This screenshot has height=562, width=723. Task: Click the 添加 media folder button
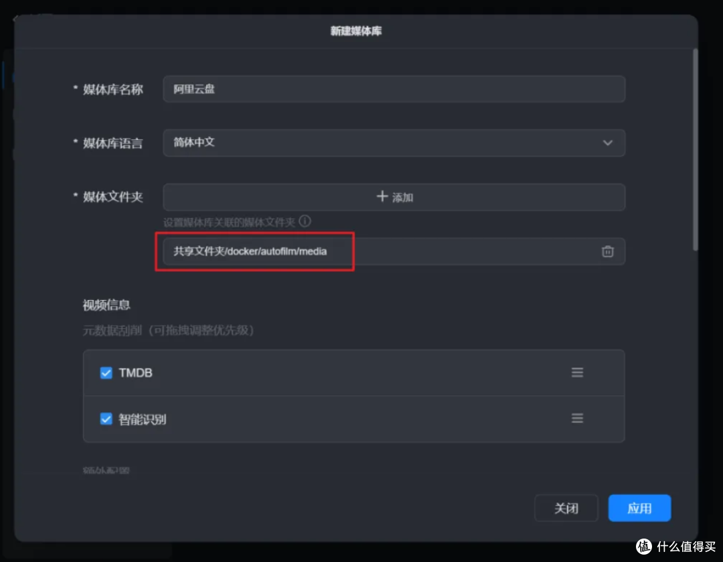tap(394, 197)
